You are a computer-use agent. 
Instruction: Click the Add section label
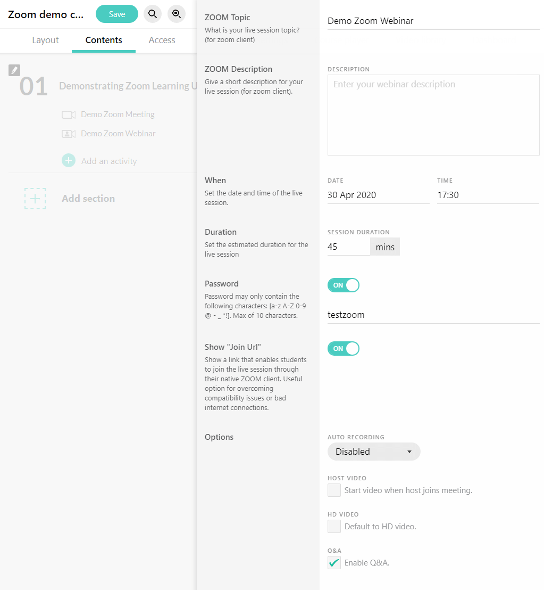88,198
